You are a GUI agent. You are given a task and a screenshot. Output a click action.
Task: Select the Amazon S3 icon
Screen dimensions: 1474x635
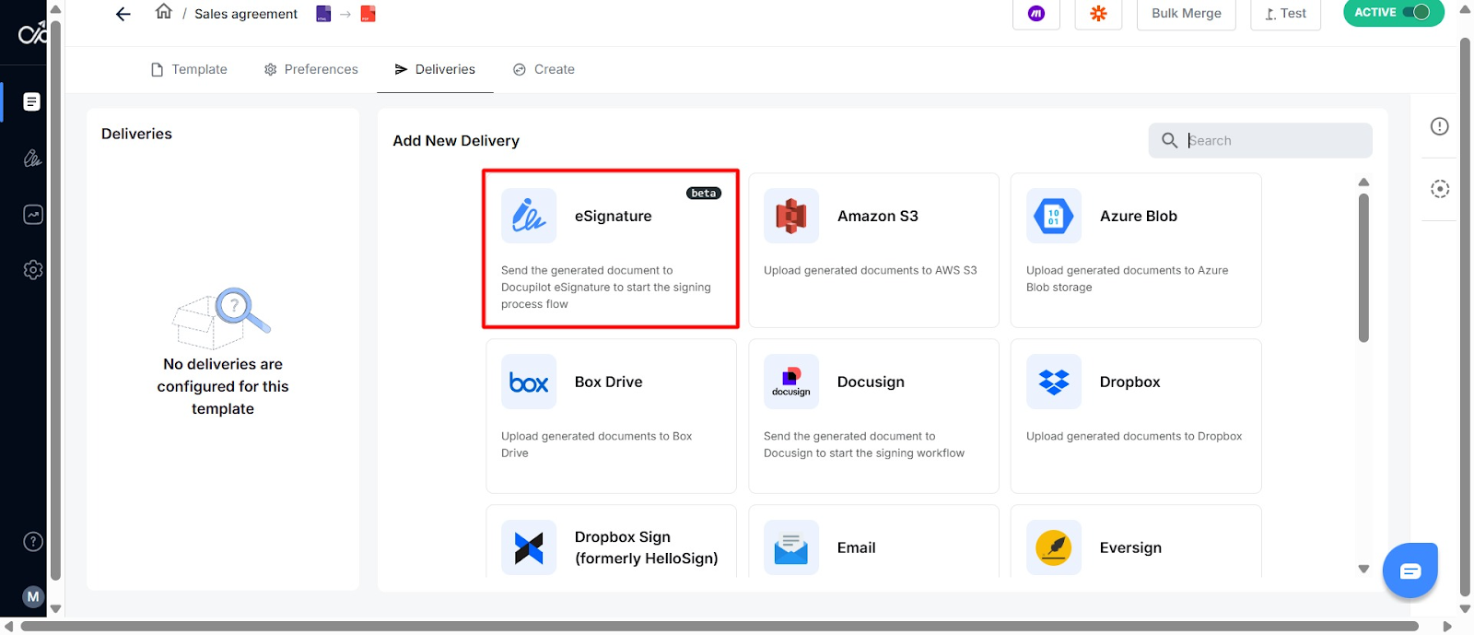click(x=791, y=216)
